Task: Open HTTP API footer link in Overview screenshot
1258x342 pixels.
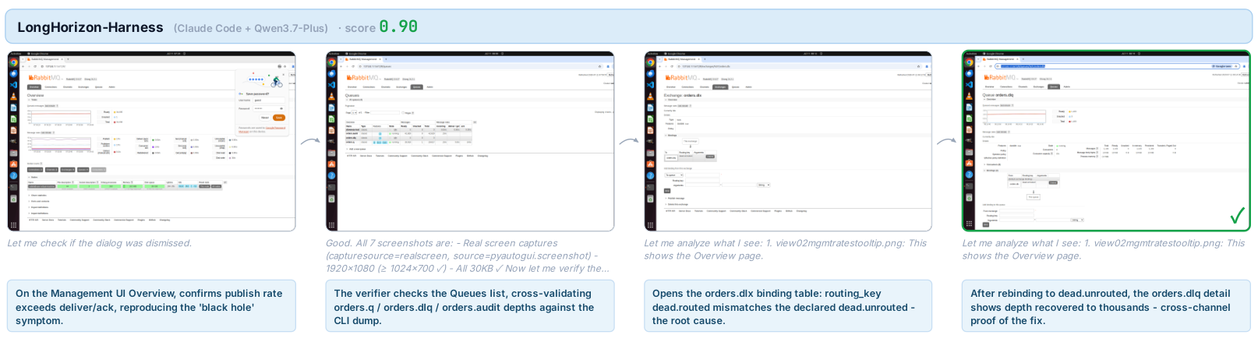Action: coord(34,219)
